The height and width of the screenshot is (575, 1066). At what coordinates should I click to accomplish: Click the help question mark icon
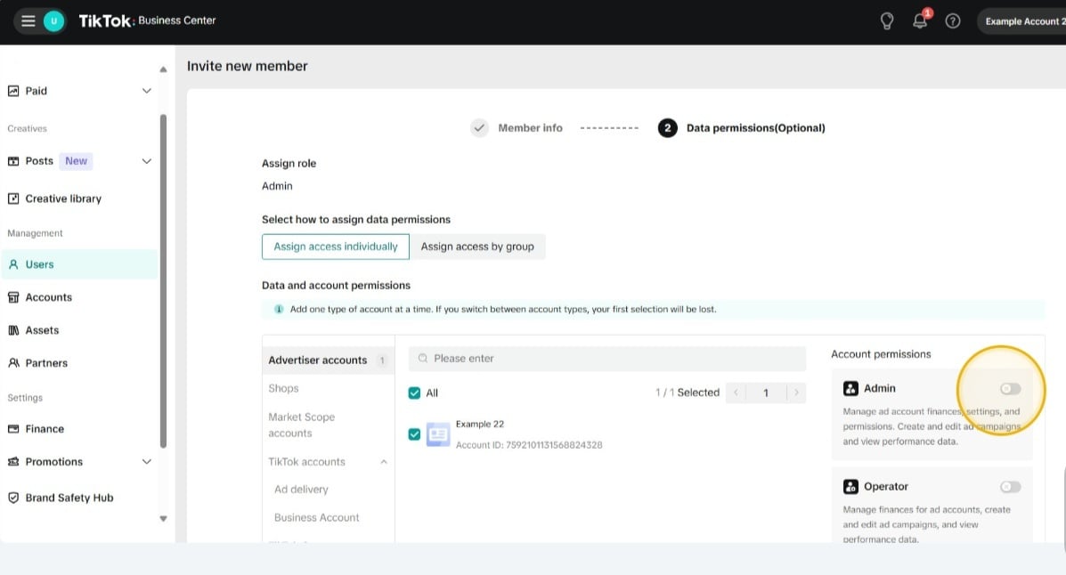[x=953, y=21]
